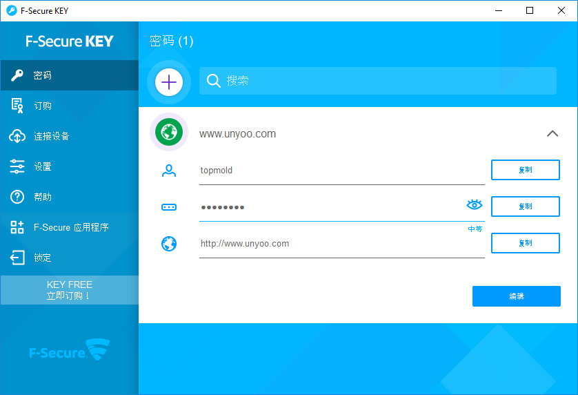This screenshot has height=395, width=578.
Task: Click the F-Secure logo at sidebar bottom
Action: click(69, 349)
